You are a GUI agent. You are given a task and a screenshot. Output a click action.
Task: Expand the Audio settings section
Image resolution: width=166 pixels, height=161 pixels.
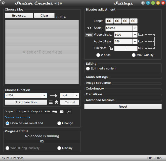97,77
